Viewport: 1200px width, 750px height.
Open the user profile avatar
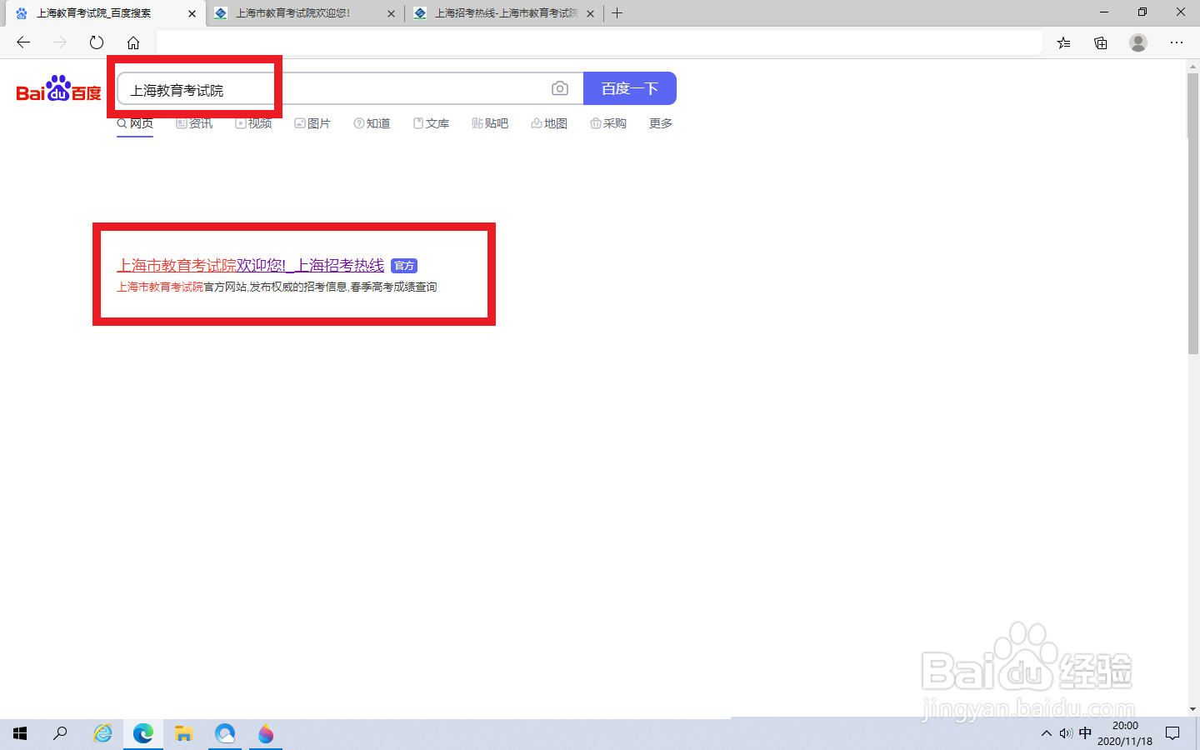pos(1138,42)
